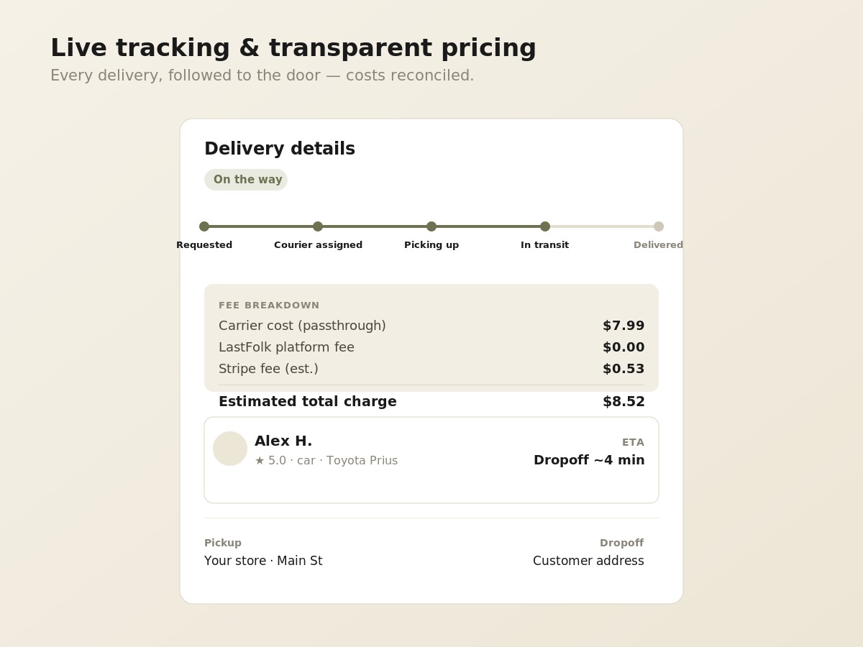Click the LastFolk platform fee label
Viewport: 863px width, 647px height.
(x=286, y=347)
